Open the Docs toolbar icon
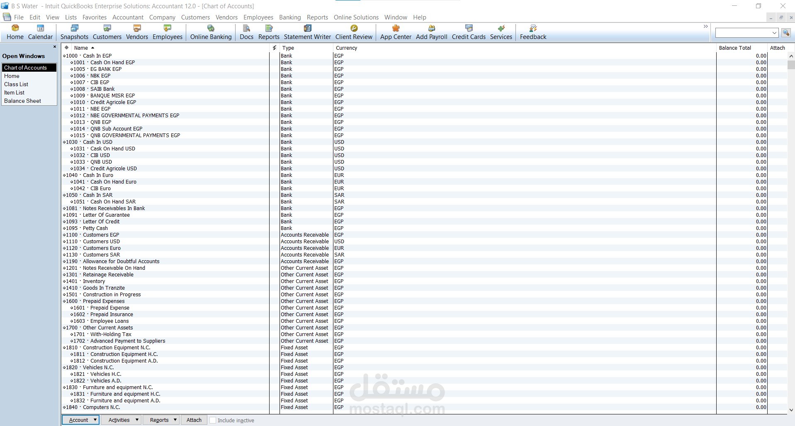Screen dimensions: 795x426 click(x=246, y=32)
